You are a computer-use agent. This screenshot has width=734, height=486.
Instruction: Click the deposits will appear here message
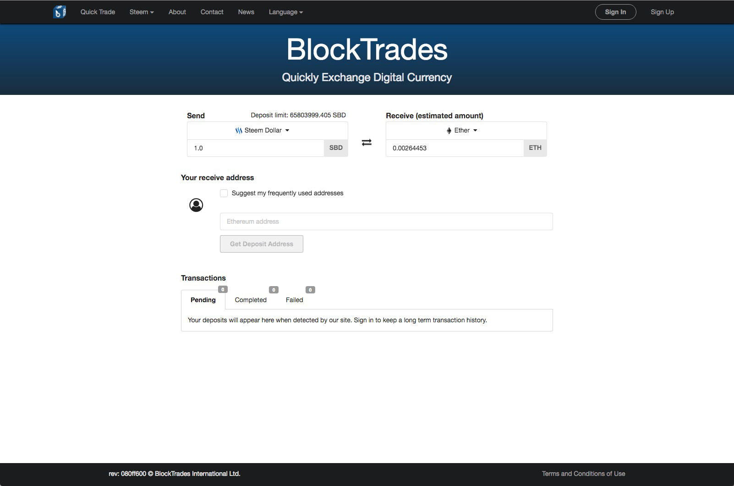tap(337, 320)
